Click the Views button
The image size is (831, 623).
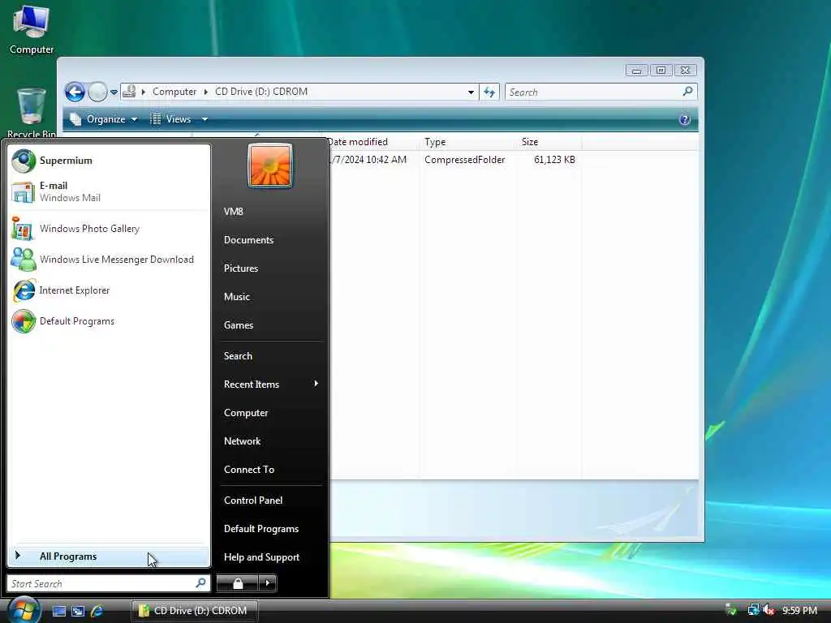[170, 119]
